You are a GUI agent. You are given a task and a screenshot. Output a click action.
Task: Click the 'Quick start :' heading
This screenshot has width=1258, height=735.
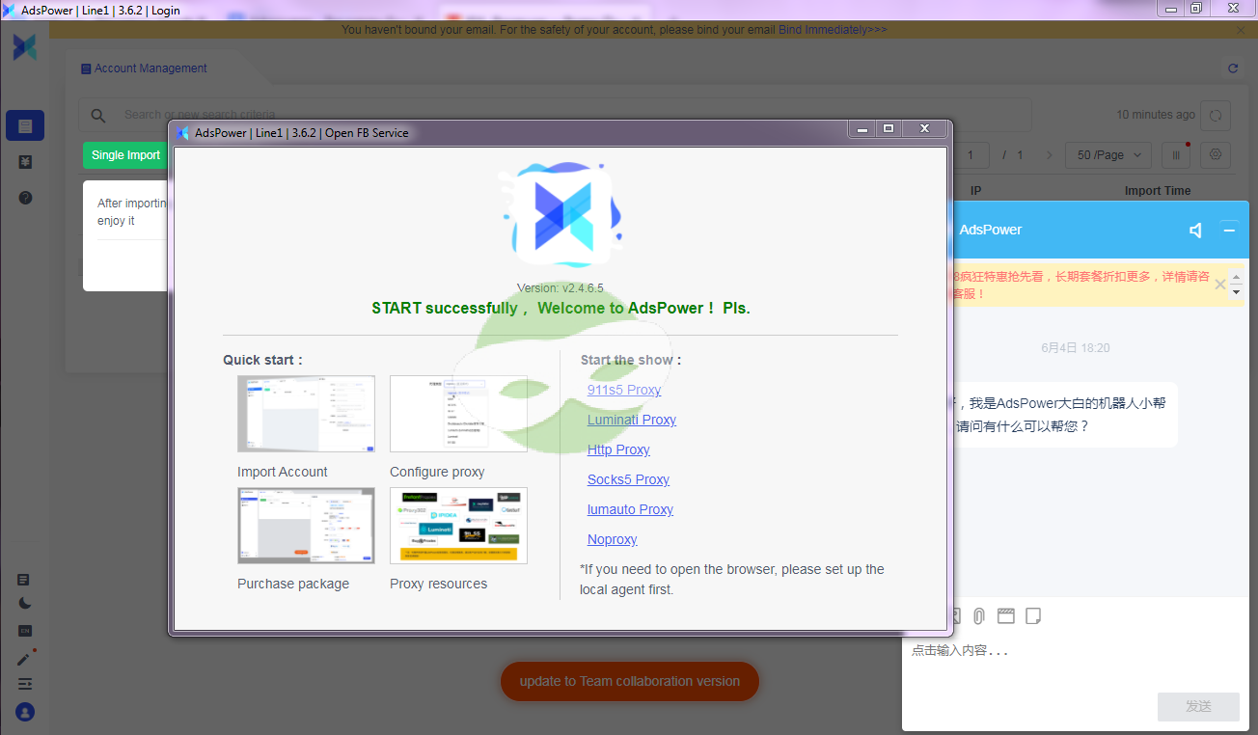pos(262,360)
